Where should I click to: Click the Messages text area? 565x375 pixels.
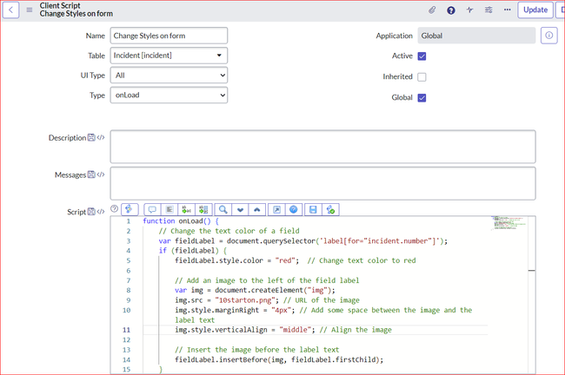322,183
